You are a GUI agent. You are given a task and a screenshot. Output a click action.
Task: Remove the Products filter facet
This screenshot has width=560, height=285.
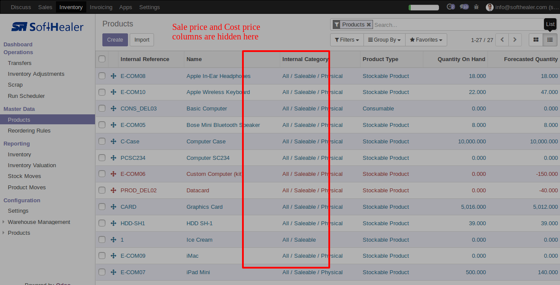[369, 25]
